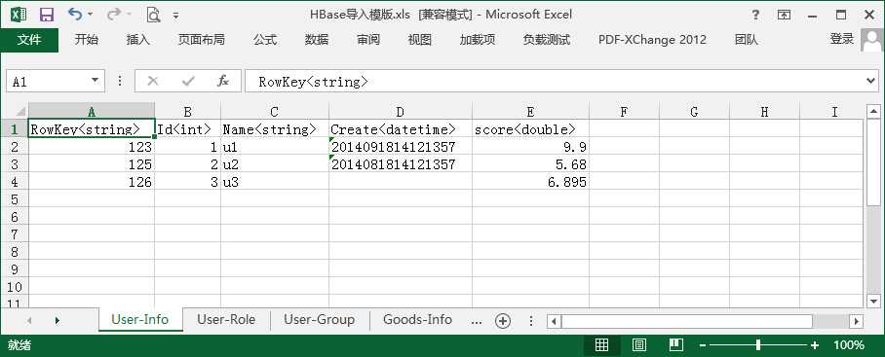Select cell Create<datetime>
This screenshot has height=357, width=885.
[401, 129]
